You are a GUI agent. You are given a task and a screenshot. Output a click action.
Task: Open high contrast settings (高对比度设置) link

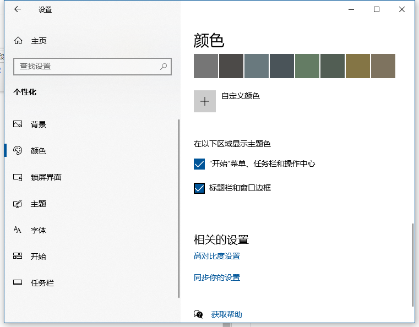tap(217, 256)
